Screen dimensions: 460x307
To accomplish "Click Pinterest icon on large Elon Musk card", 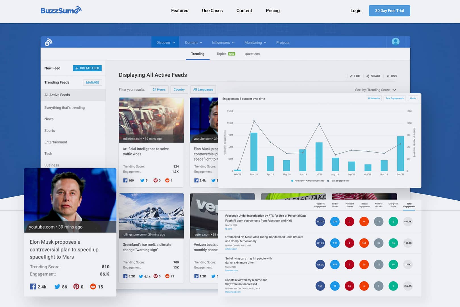I will pyautogui.click(x=76, y=287).
